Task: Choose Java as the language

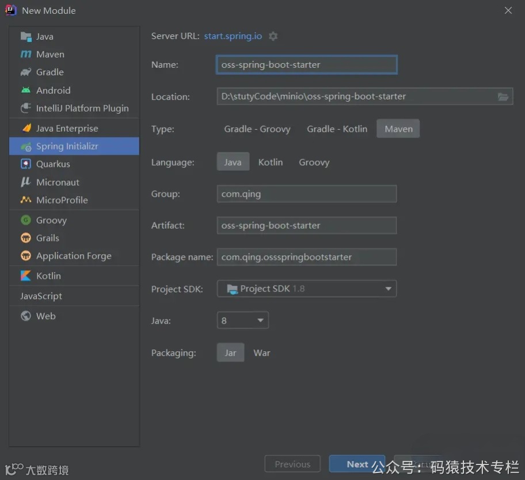Action: 233,162
